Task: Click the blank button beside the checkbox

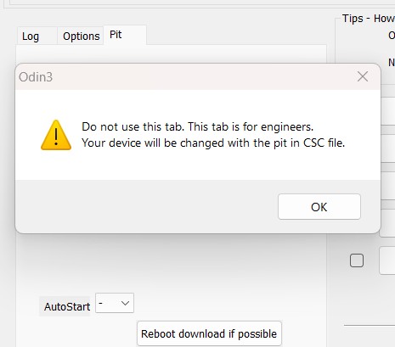Action: click(x=387, y=260)
